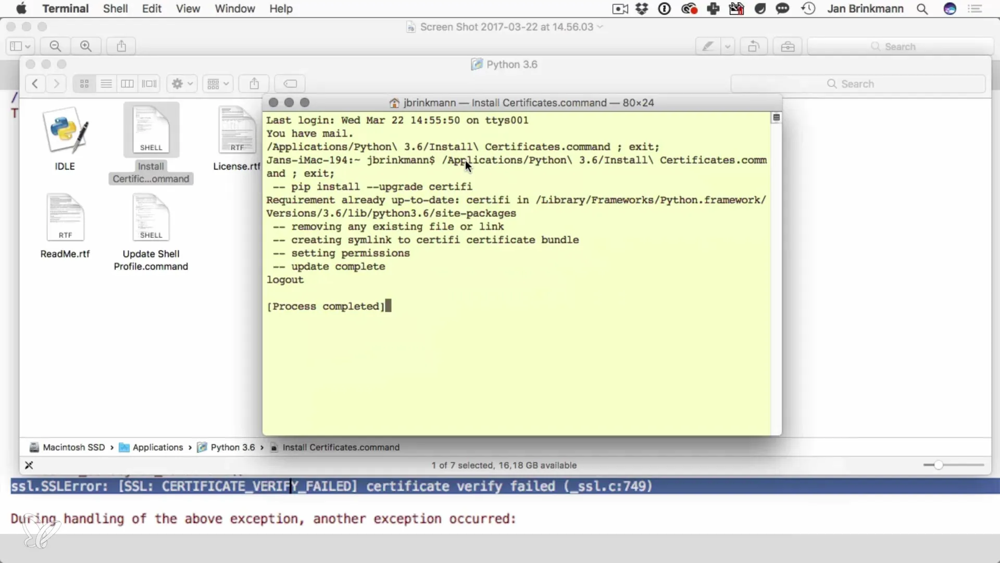Click the Rotate button in Preview toolbar
This screenshot has height=563, width=1000.
point(754,46)
